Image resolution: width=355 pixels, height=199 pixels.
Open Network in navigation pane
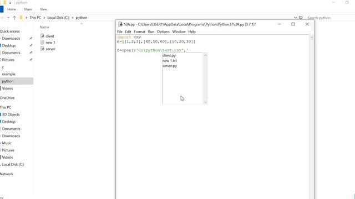tap(7, 174)
